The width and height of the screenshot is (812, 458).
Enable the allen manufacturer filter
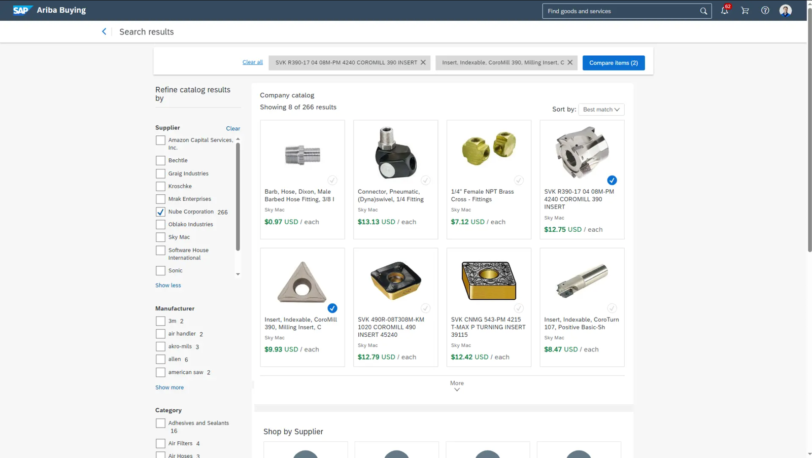160,359
